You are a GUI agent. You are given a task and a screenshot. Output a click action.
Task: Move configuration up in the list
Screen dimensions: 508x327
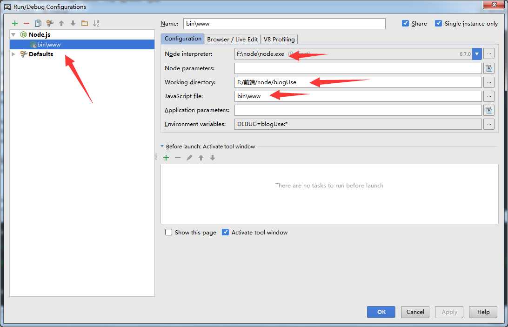coord(61,23)
